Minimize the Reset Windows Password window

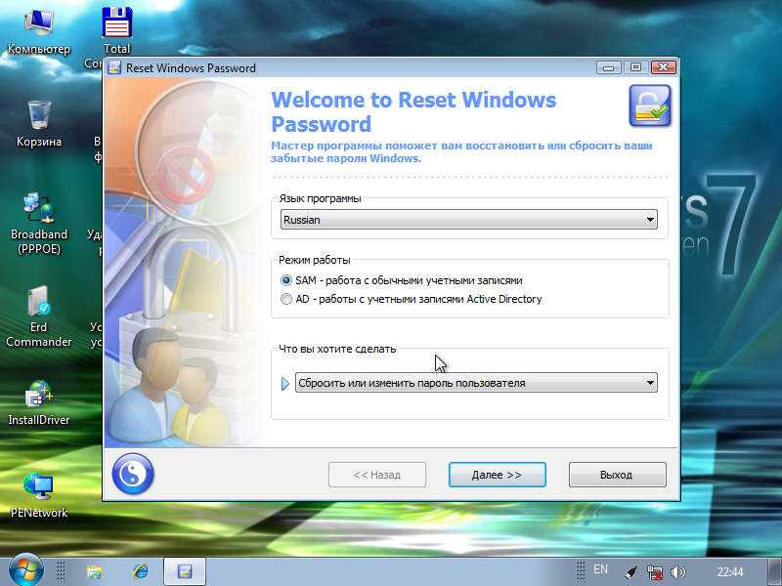pos(608,67)
